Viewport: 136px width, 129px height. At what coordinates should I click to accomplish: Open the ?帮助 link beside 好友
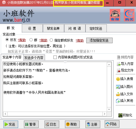(x=22, y=40)
